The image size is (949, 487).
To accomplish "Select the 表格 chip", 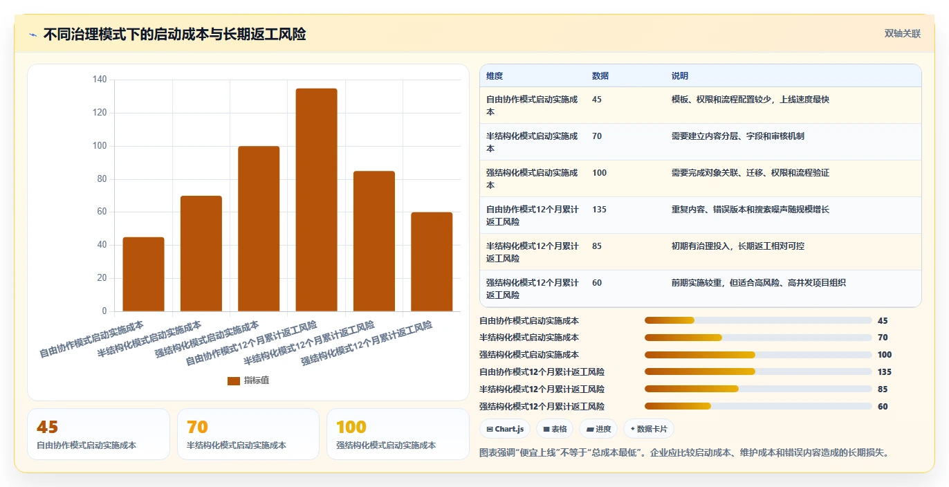I will [x=555, y=429].
